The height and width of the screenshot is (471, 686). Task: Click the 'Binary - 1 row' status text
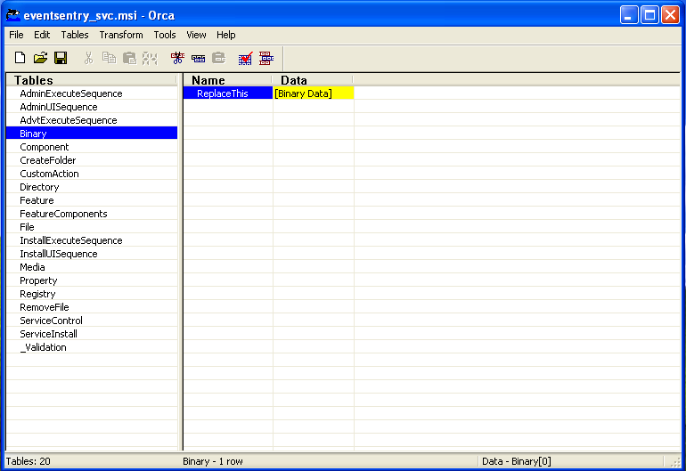pyautogui.click(x=213, y=461)
